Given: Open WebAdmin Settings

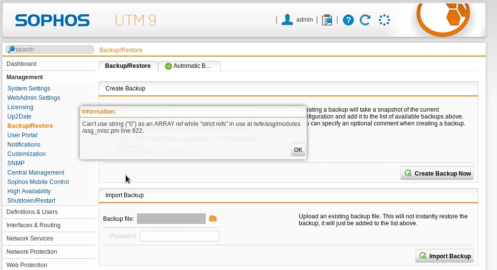Looking at the screenshot, I should [x=34, y=98].
